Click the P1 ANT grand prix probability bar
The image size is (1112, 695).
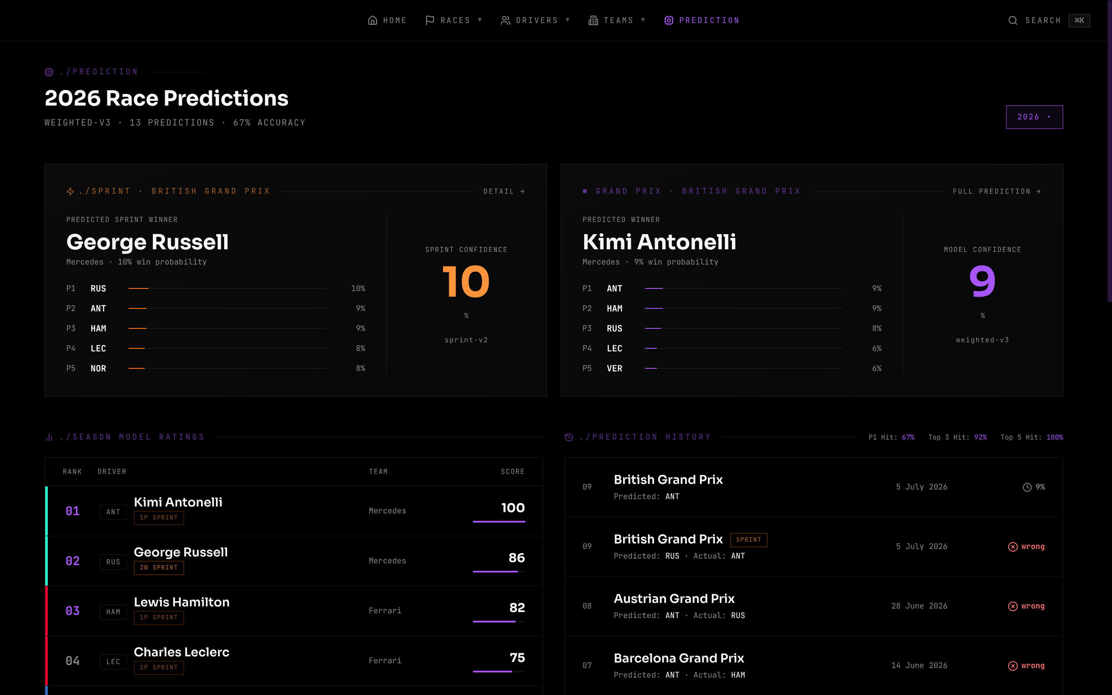744,288
